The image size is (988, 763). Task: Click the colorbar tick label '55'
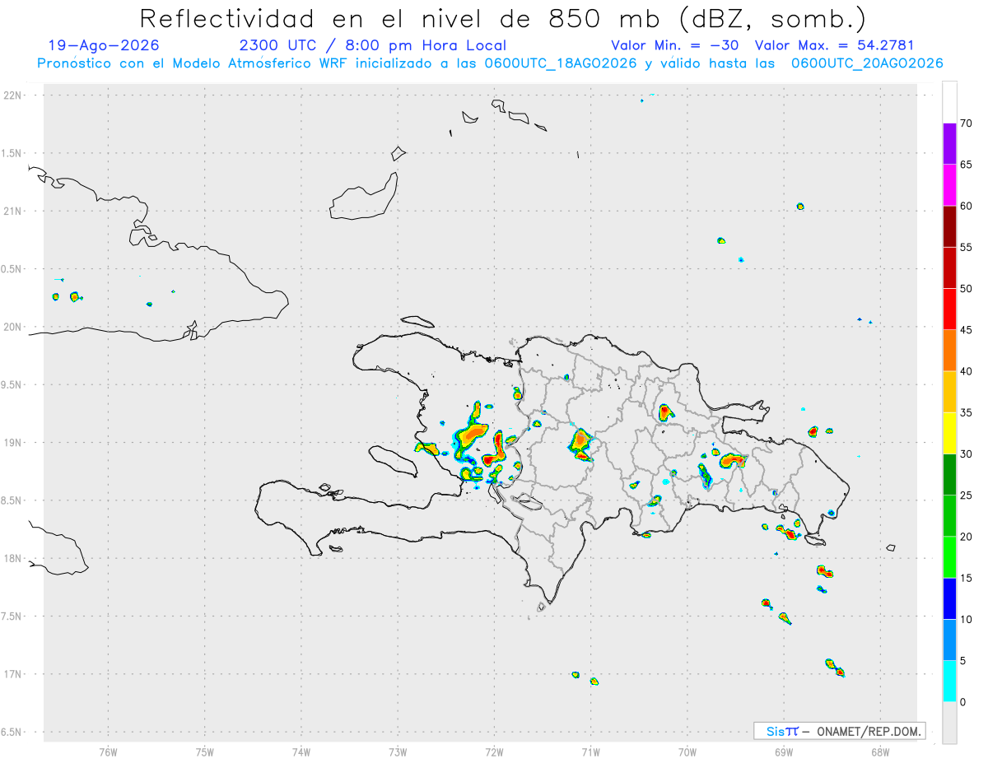[x=966, y=247]
